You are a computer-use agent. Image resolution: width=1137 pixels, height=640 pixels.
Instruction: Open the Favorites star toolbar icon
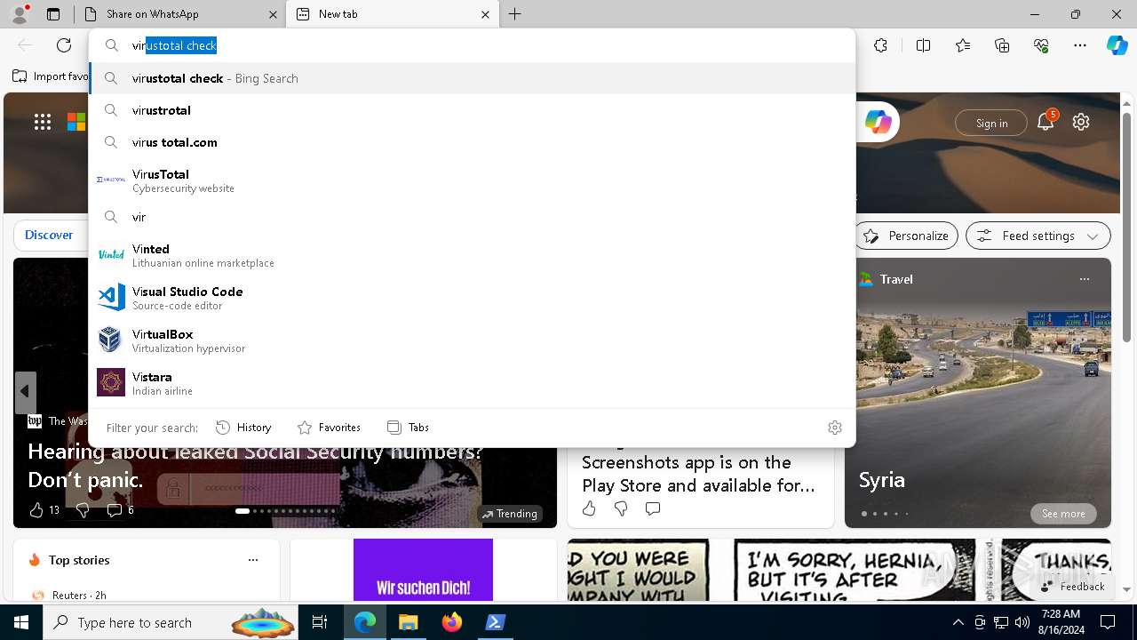(x=963, y=45)
